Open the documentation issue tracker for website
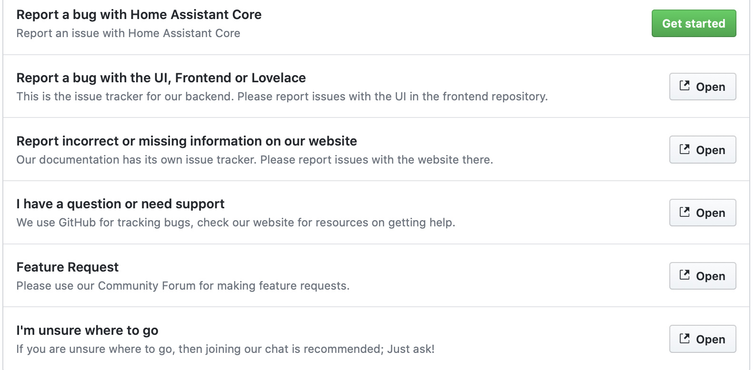The width and height of the screenshot is (755, 370). pyautogui.click(x=703, y=150)
